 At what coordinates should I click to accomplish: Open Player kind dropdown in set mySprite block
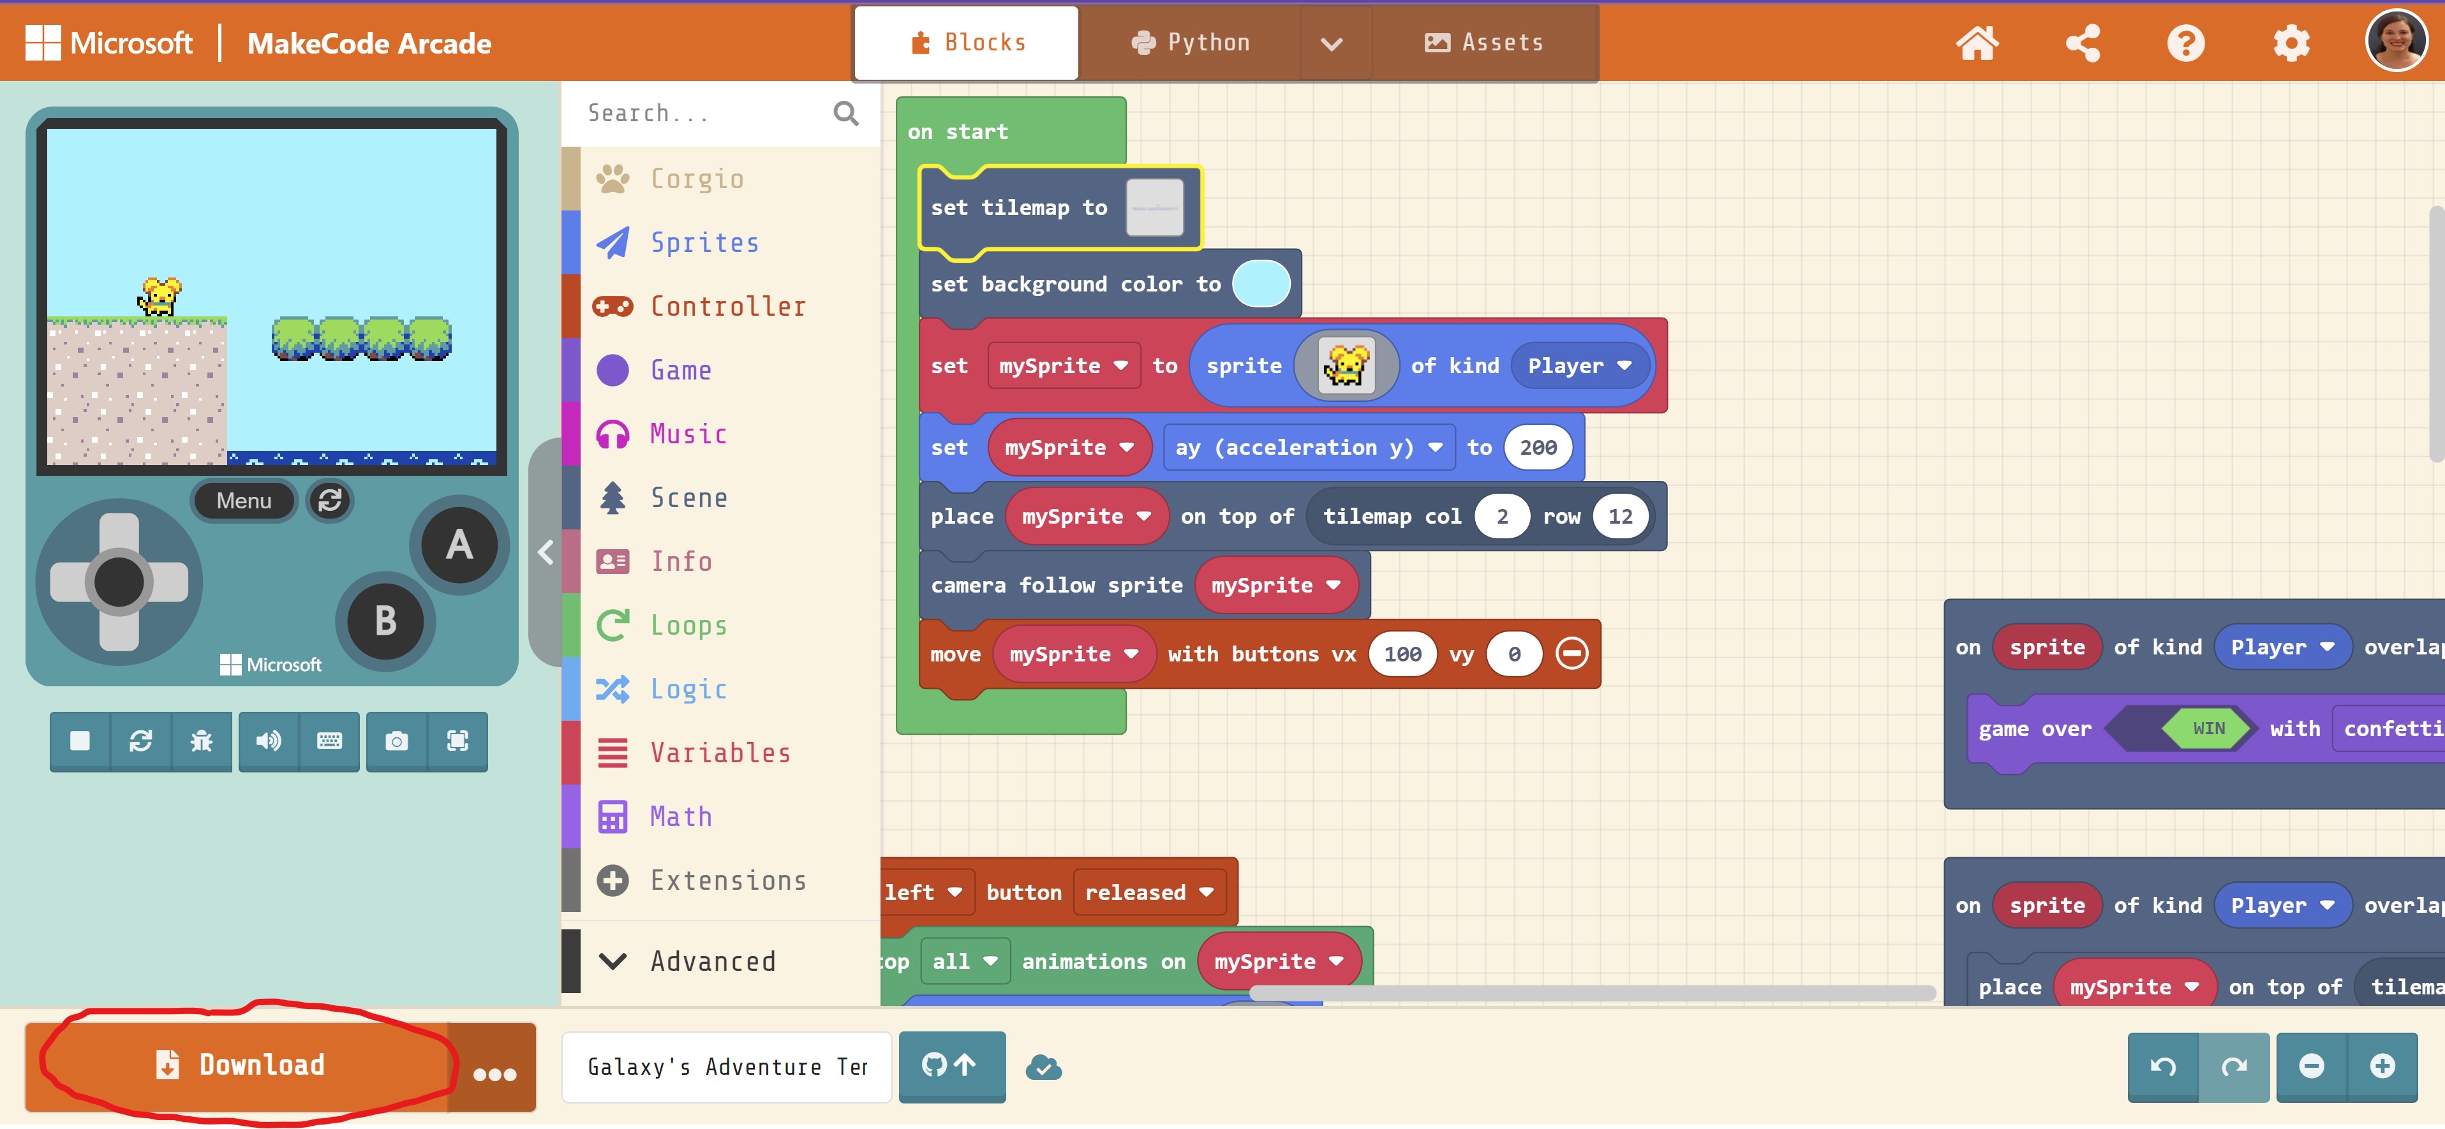click(1579, 366)
